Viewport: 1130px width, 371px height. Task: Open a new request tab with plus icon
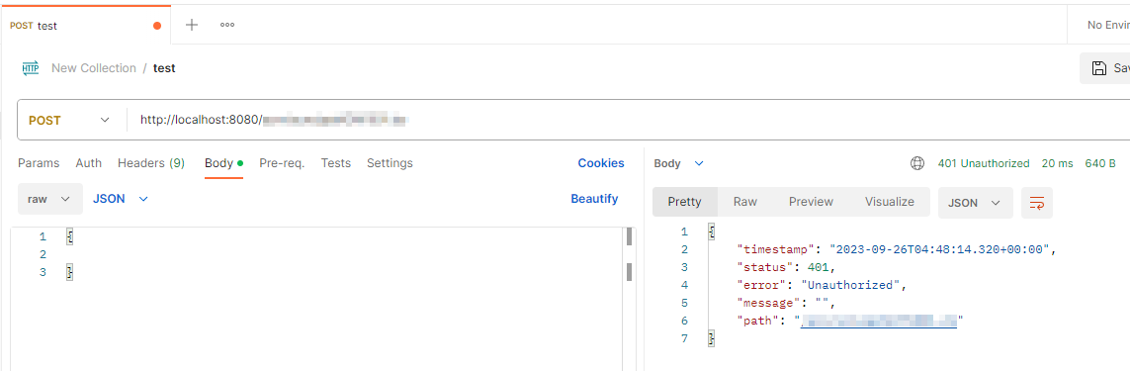[192, 26]
